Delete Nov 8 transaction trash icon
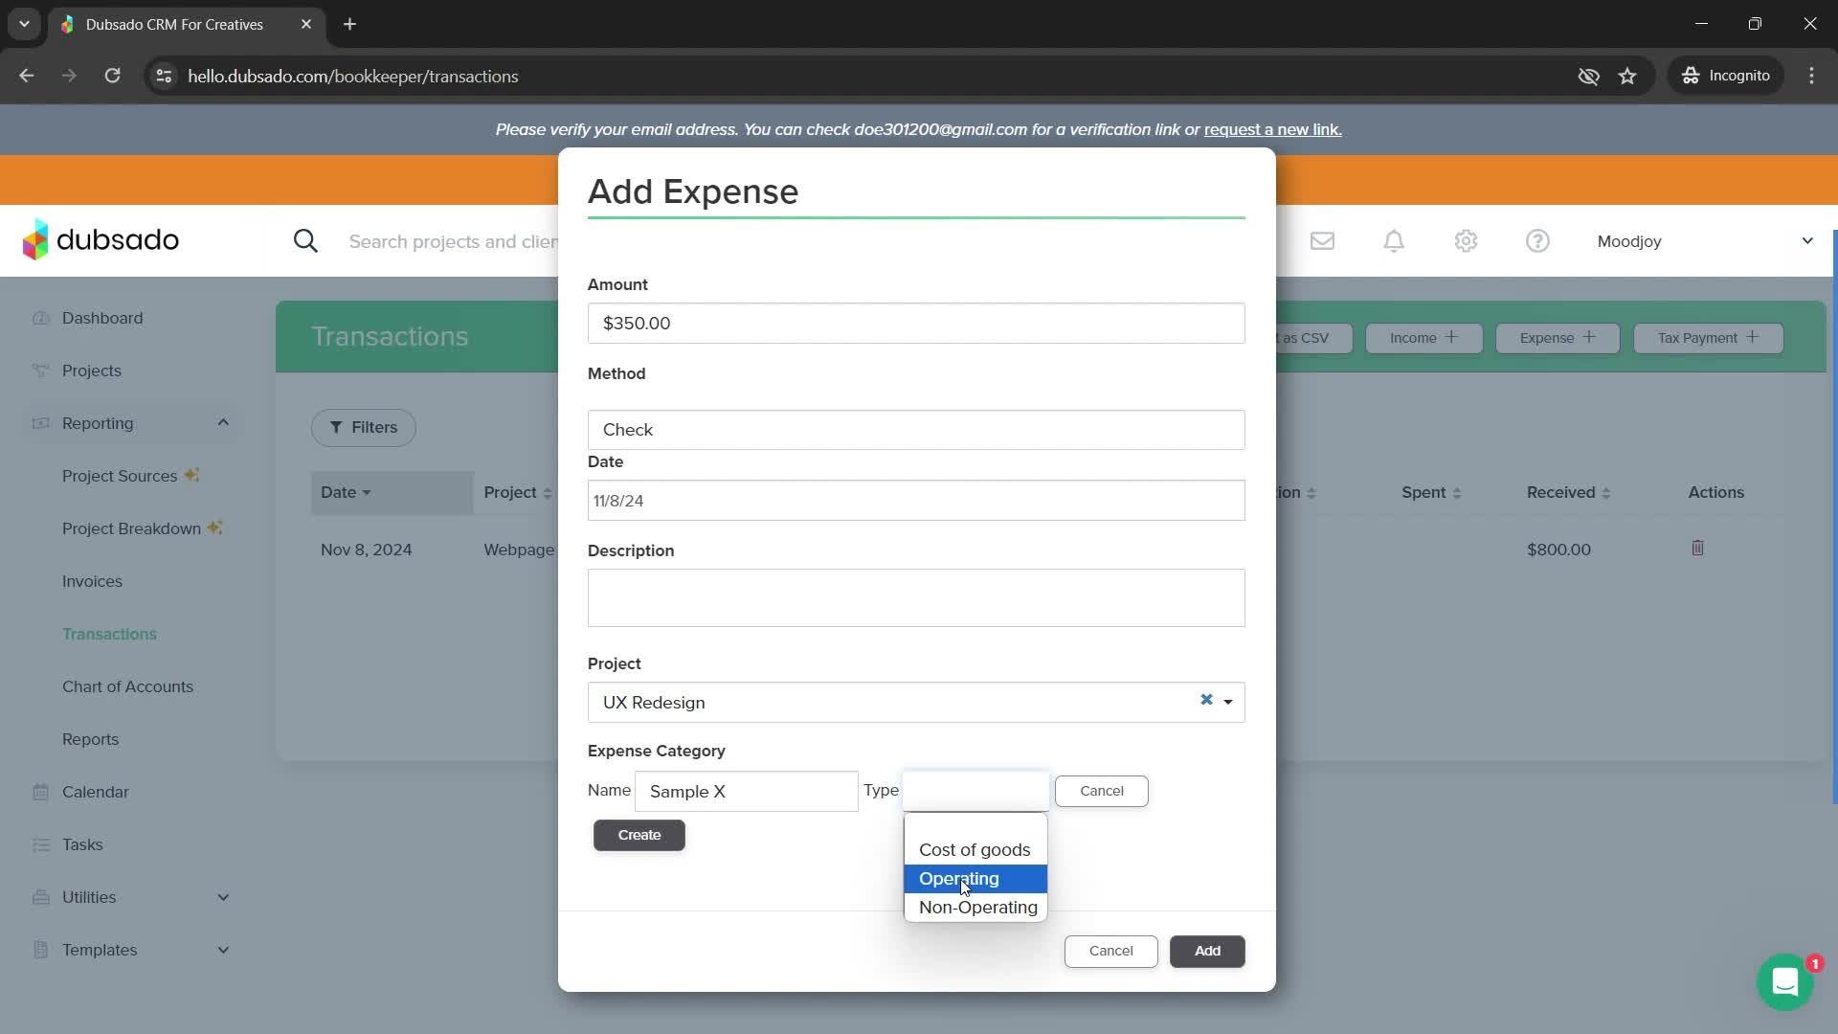 [1697, 549]
